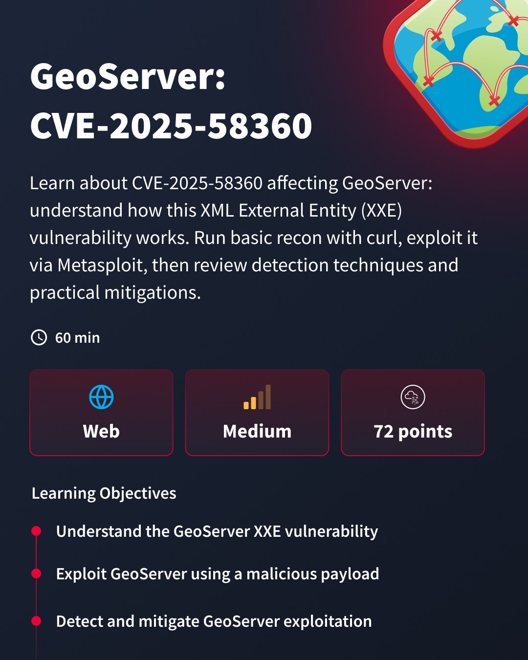Click the room description paragraph

pos(254,238)
